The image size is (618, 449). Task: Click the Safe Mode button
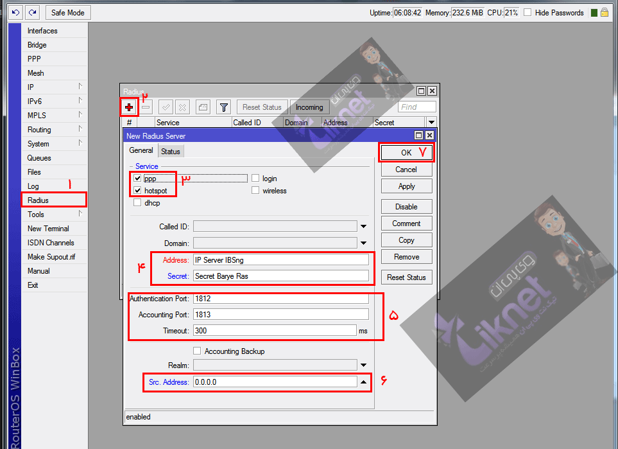click(x=68, y=12)
